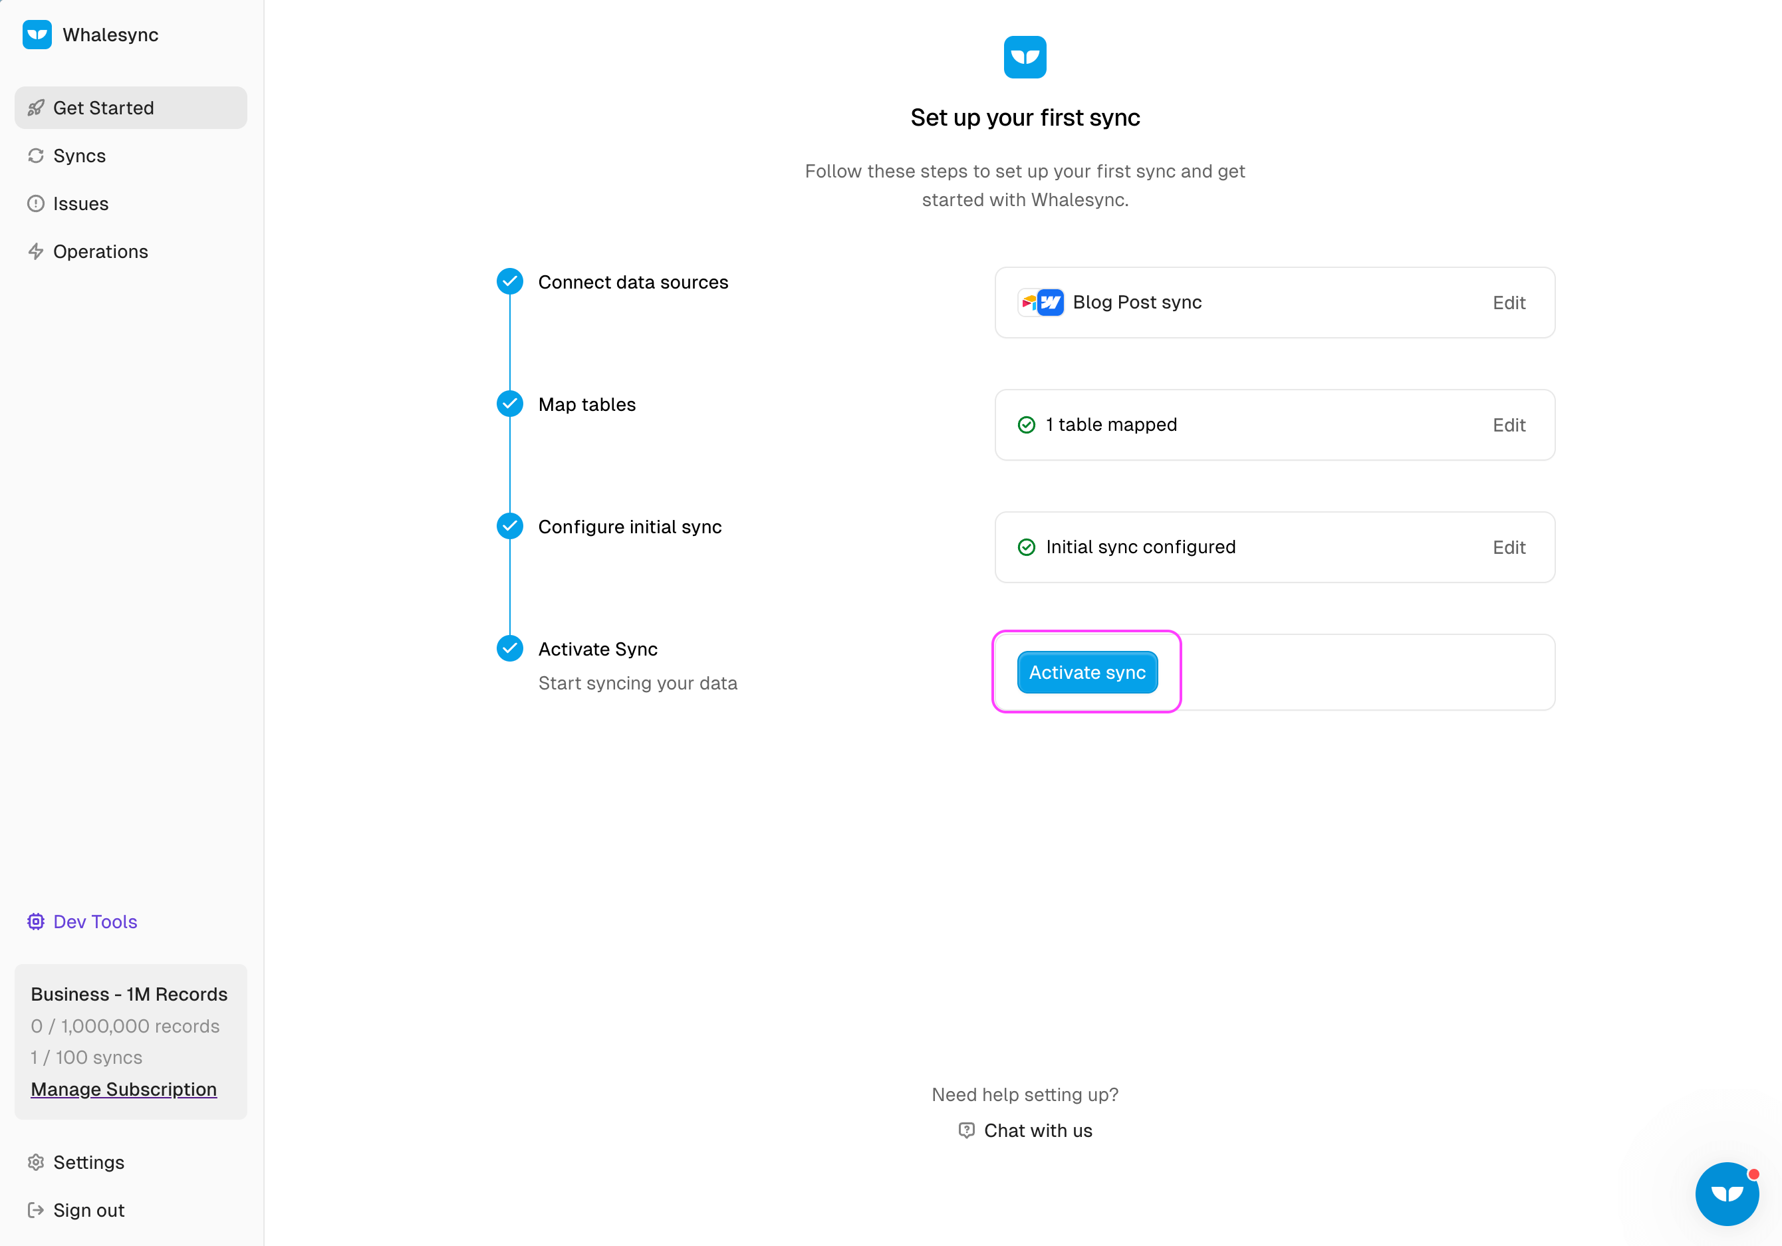Click the Whalesync logo in sidebar
Viewport: 1782px width, 1246px height.
pyautogui.click(x=37, y=35)
